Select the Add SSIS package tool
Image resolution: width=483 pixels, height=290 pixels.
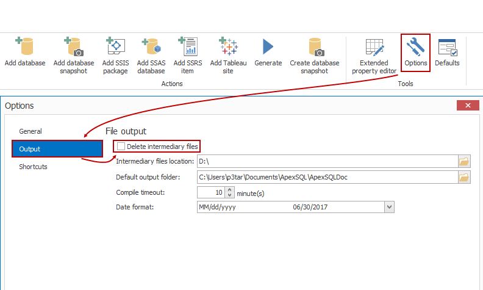point(115,48)
